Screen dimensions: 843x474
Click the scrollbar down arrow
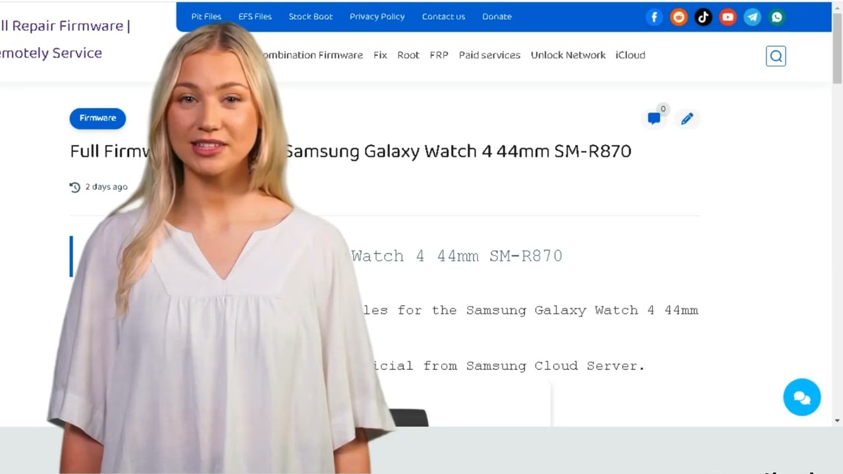(x=837, y=420)
